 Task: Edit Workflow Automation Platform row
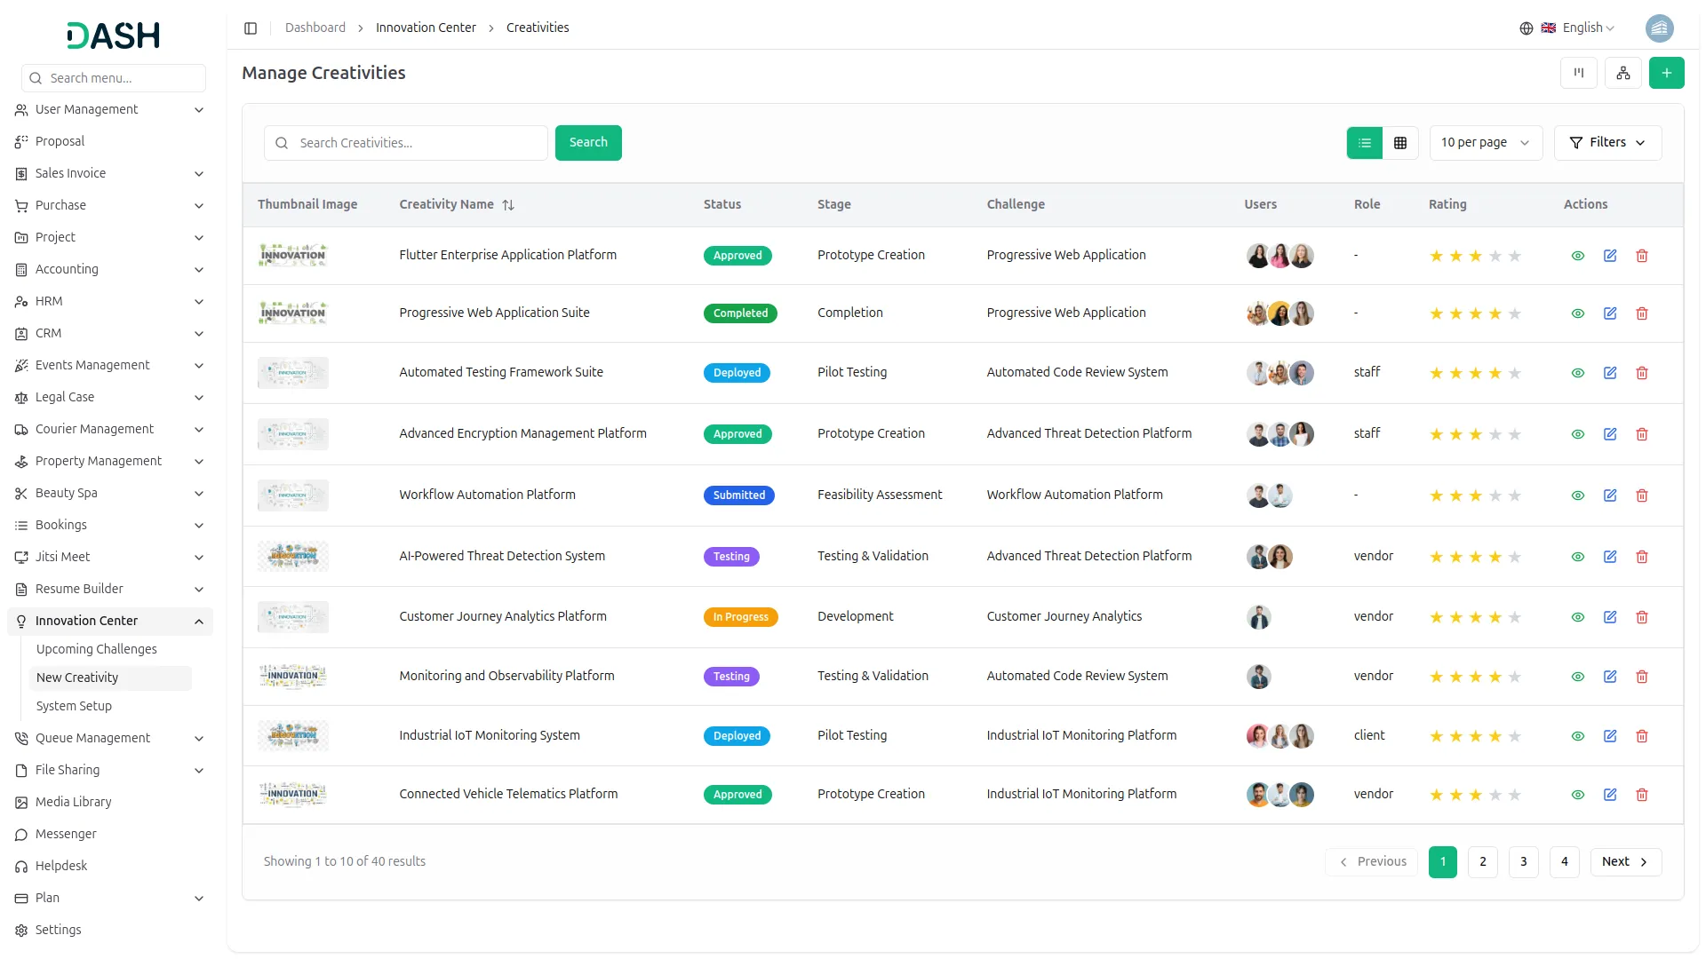[x=1610, y=495]
